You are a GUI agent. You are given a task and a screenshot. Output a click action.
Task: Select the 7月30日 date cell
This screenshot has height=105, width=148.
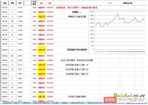(x=5, y=96)
